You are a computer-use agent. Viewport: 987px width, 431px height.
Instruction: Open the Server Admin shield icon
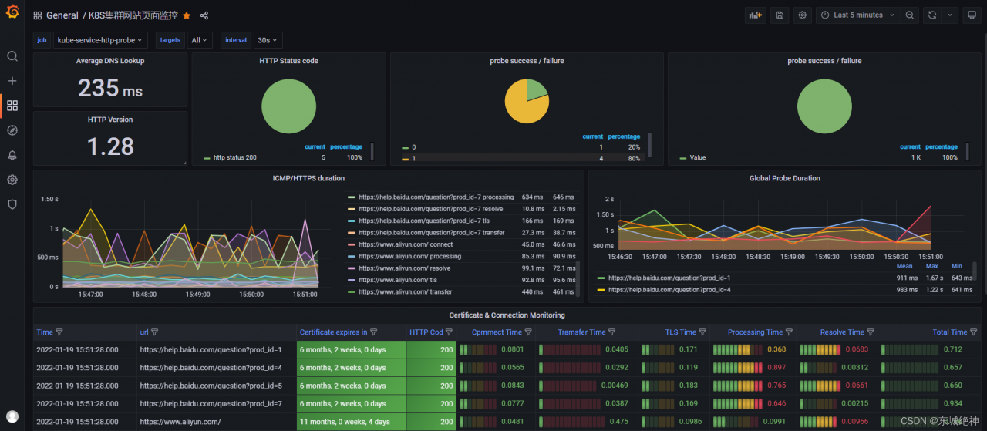click(12, 204)
